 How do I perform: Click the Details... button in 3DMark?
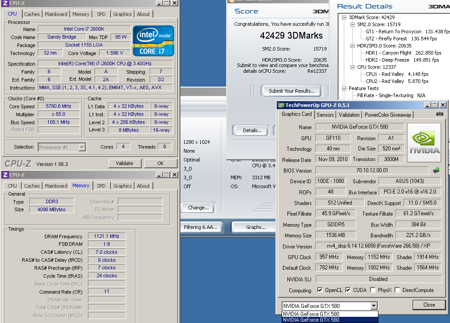(252, 130)
